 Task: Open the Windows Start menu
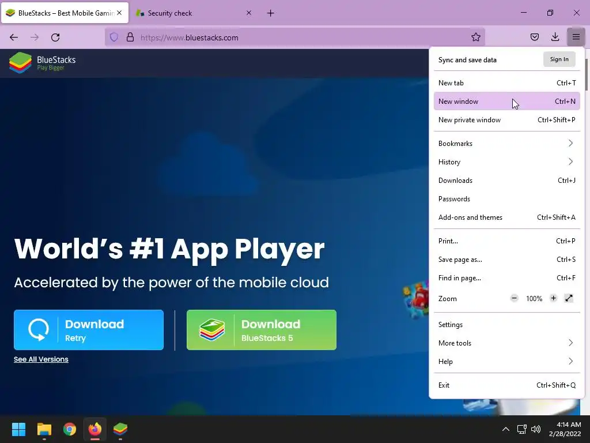(18, 429)
